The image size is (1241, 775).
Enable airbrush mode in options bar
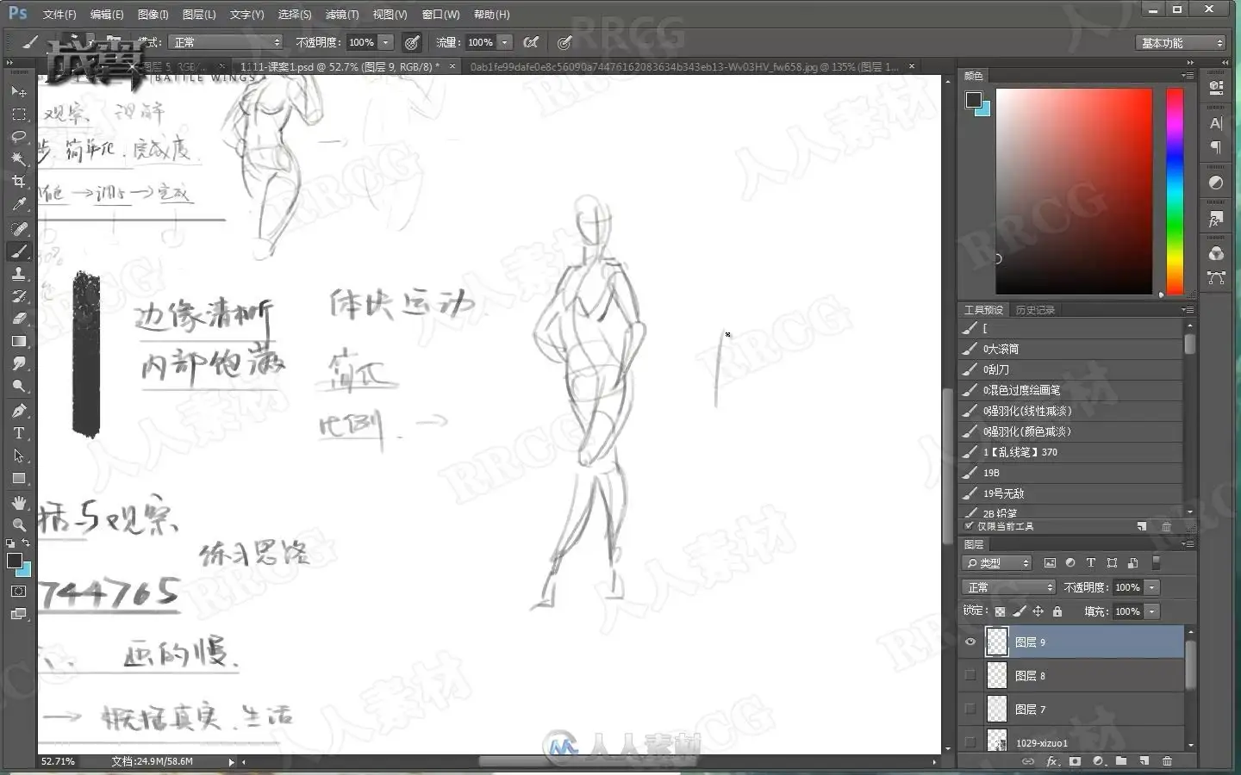(x=531, y=42)
